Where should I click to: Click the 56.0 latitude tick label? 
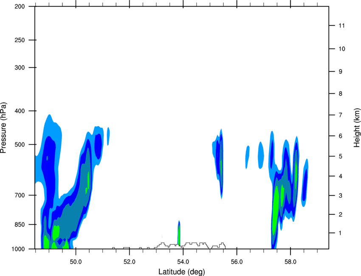pyautogui.click(x=237, y=262)
